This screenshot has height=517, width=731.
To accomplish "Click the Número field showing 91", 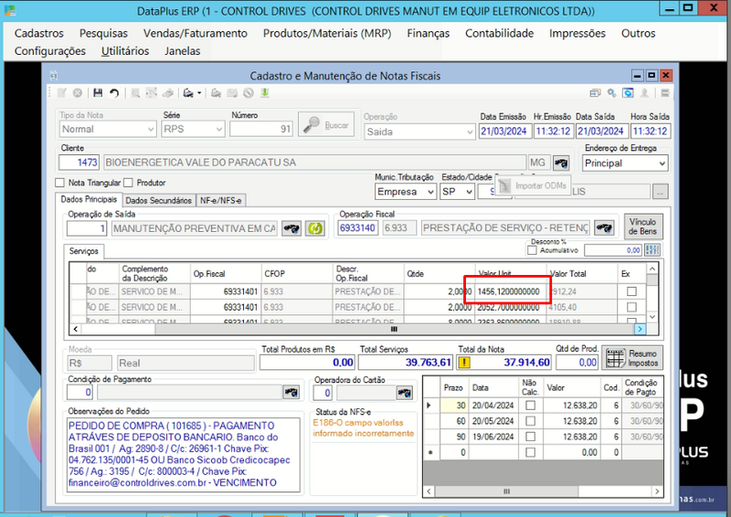I will (x=261, y=129).
